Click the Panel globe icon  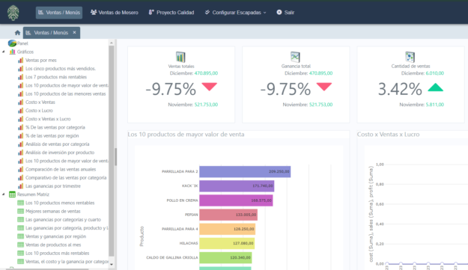tap(12, 43)
